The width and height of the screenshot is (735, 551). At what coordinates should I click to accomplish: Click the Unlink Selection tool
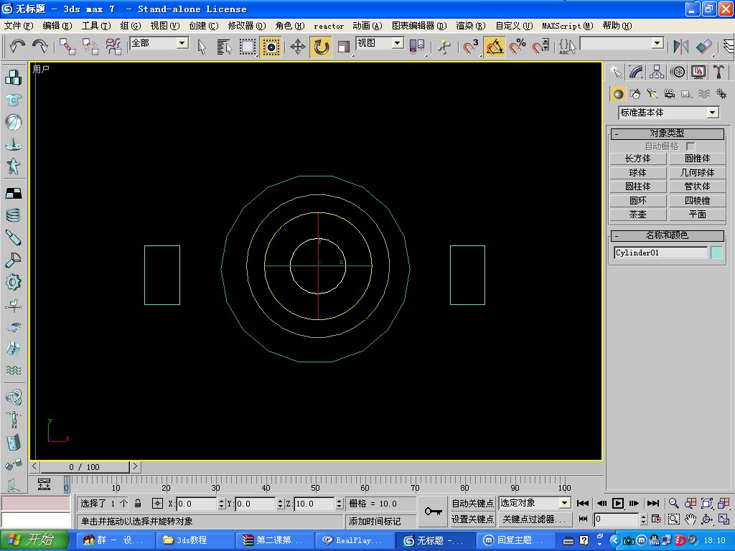click(90, 47)
